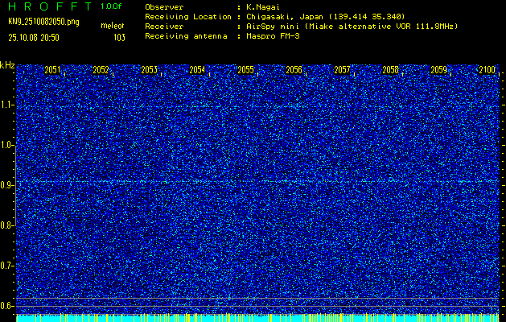Jump to the 2055 time marker

pos(246,71)
